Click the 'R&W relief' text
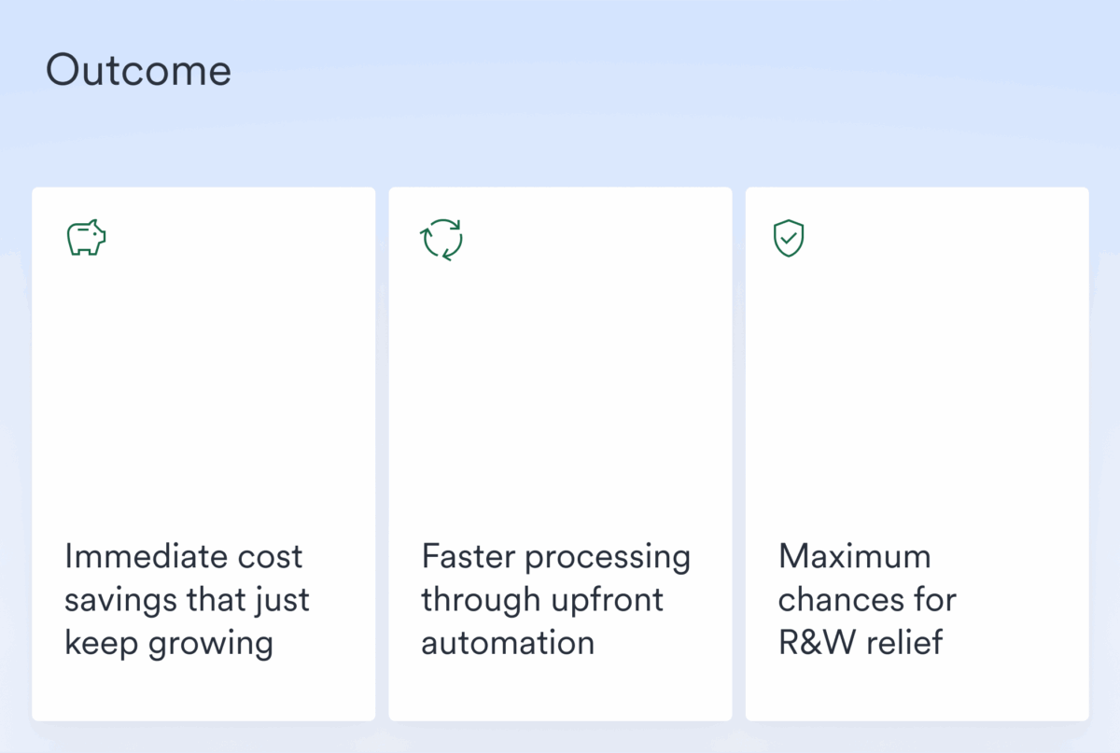1120x753 pixels. click(861, 643)
